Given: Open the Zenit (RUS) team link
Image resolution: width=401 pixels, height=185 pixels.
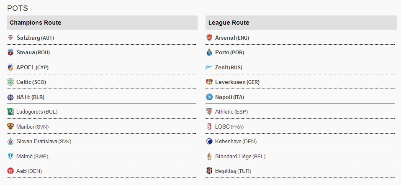Looking at the screenshot, I should pos(229,67).
